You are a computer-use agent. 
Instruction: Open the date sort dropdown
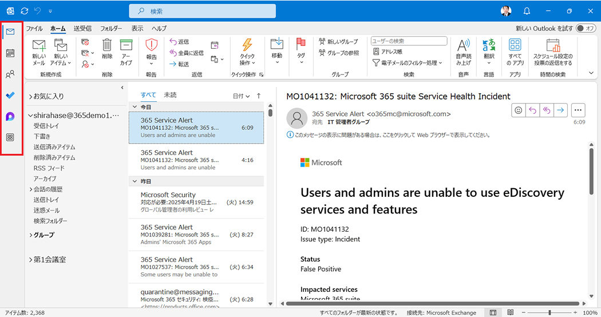(241, 96)
